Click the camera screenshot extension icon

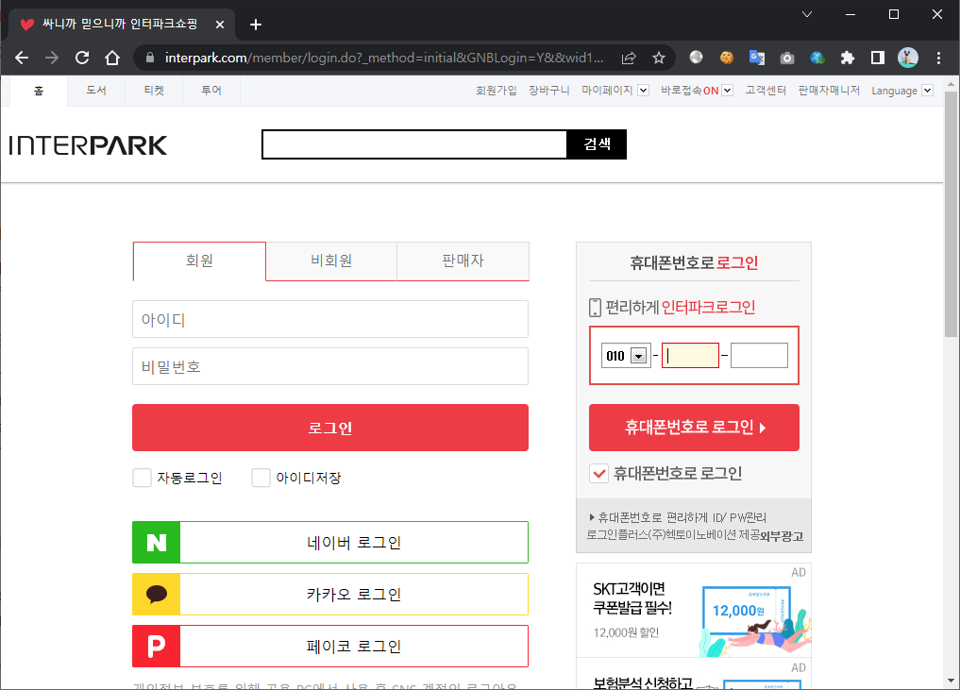[787, 58]
